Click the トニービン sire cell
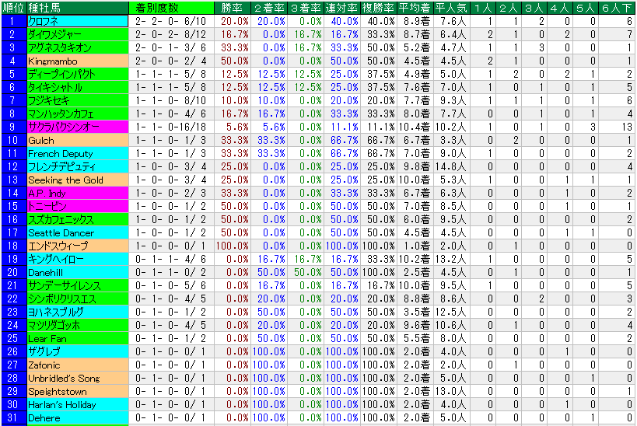637x426 pixels. pos(78,206)
